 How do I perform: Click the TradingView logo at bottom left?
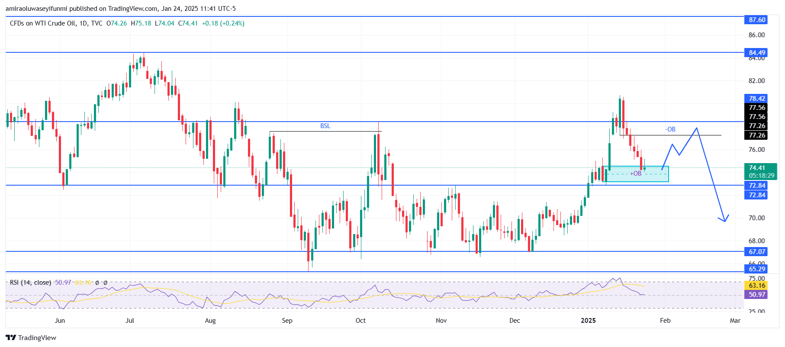click(x=31, y=338)
